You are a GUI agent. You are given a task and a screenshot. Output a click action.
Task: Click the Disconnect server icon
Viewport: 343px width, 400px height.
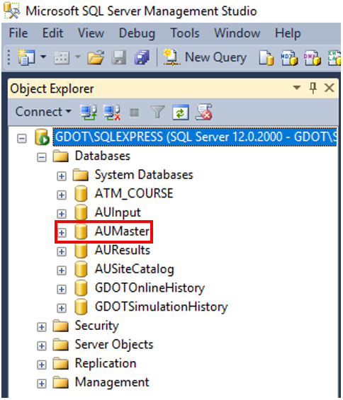[x=111, y=113]
